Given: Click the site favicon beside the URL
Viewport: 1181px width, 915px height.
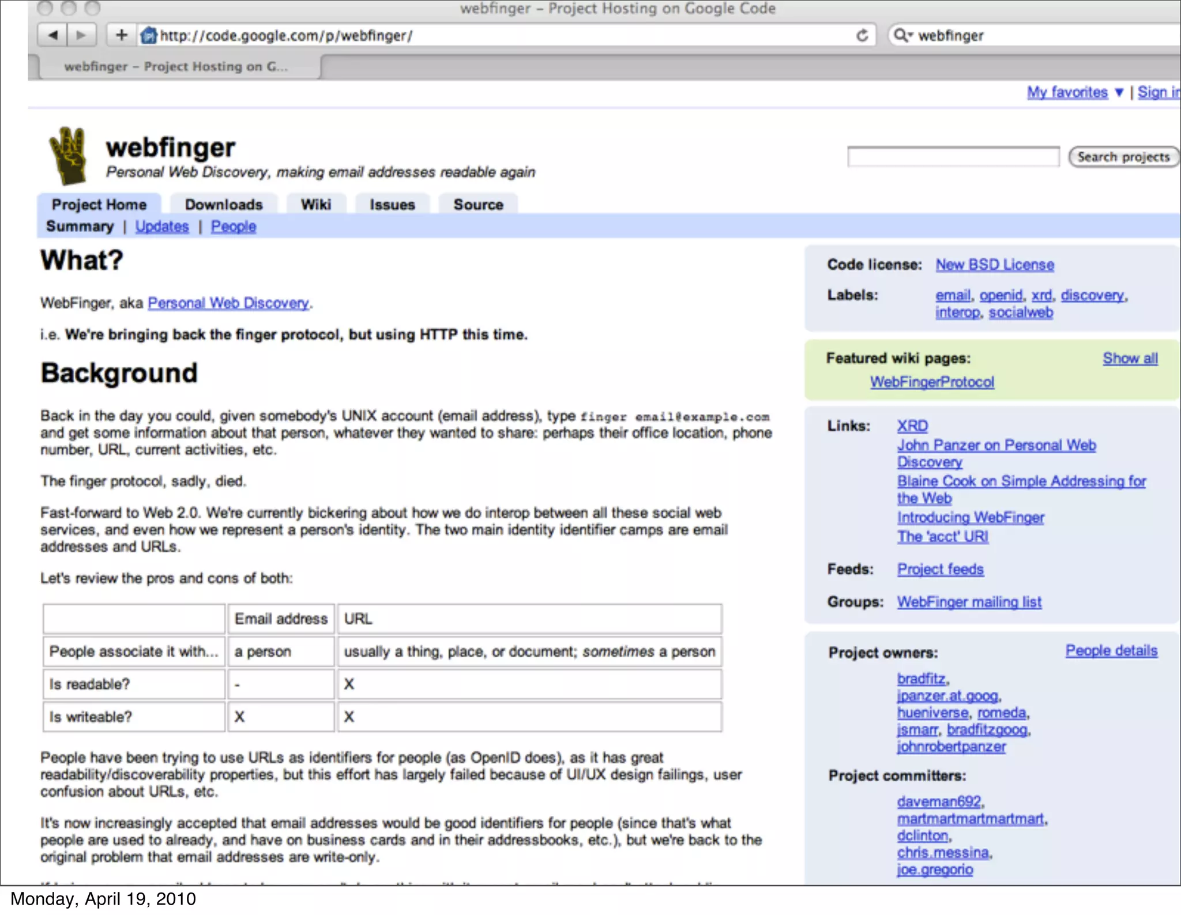Looking at the screenshot, I should point(149,35).
